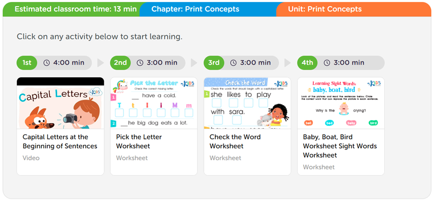The width and height of the screenshot is (433, 201).
Task: Select the green 1st step badge
Action: click(x=27, y=63)
